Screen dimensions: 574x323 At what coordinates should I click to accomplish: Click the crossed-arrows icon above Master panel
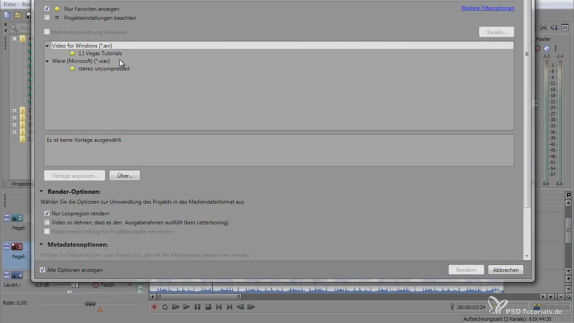544,28
